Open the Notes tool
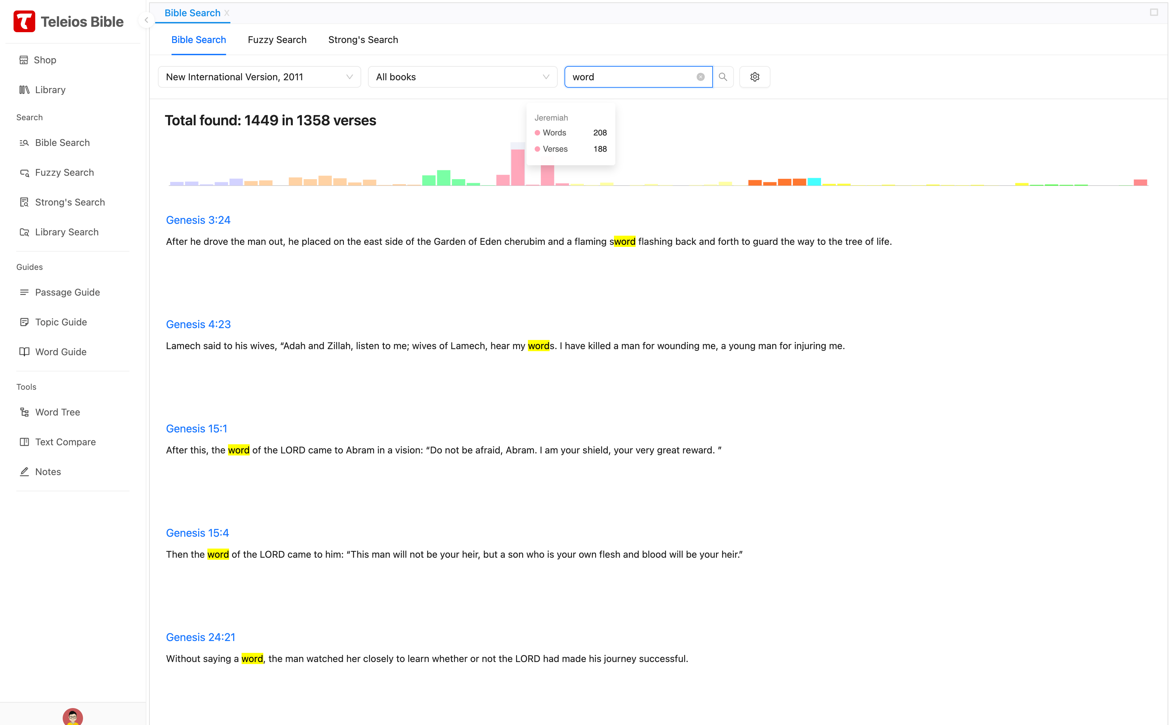This screenshot has width=1171, height=725. 47,471
